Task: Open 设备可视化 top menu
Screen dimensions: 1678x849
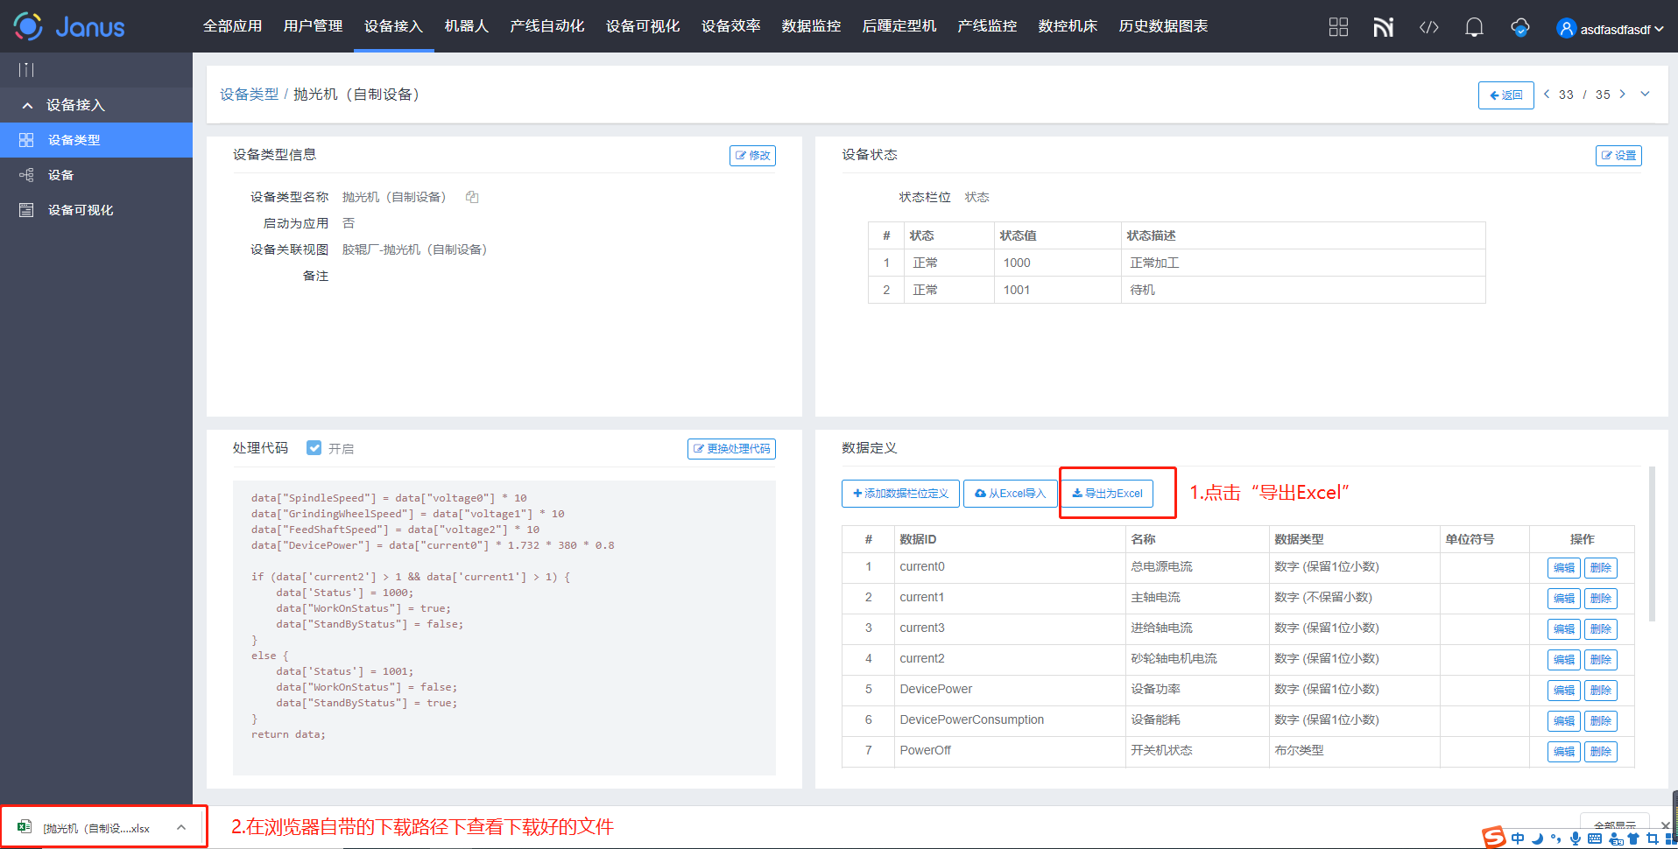Action: click(x=642, y=26)
